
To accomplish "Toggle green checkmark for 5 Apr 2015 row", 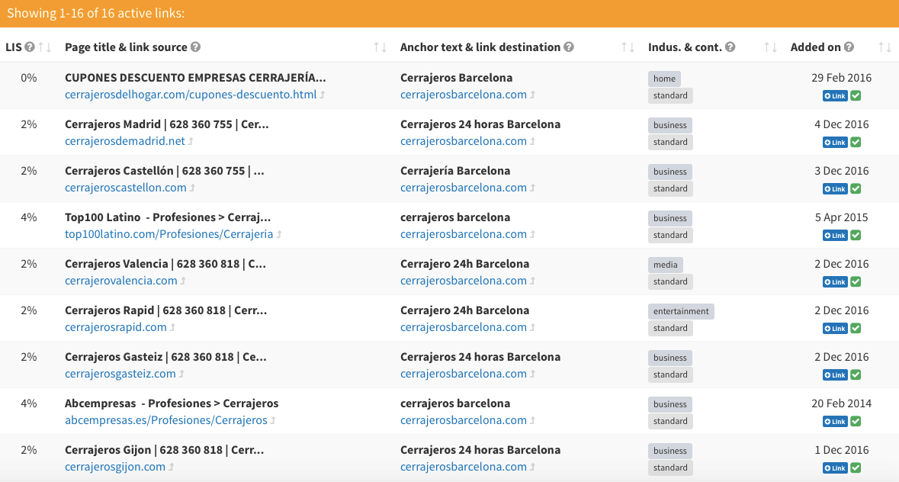I will tap(856, 235).
